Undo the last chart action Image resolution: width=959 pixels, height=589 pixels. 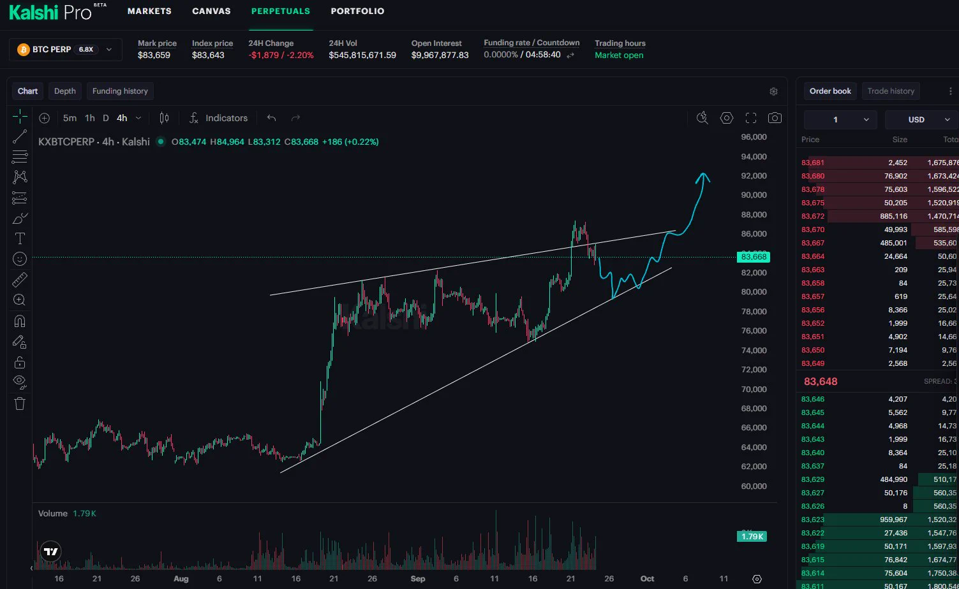pos(272,118)
